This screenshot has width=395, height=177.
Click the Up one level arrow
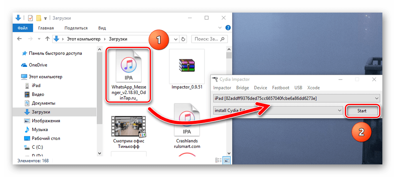47,39
